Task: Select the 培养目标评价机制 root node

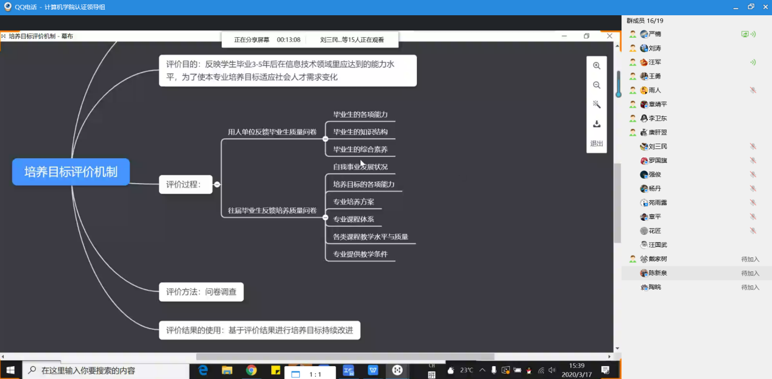Action: (71, 172)
